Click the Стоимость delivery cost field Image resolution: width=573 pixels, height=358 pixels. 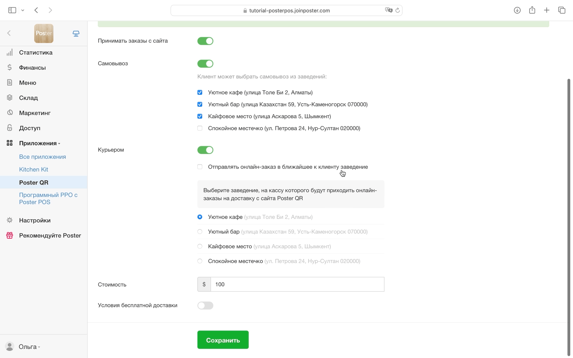click(297, 284)
